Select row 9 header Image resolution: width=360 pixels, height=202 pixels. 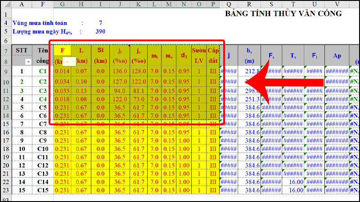pos(5,71)
